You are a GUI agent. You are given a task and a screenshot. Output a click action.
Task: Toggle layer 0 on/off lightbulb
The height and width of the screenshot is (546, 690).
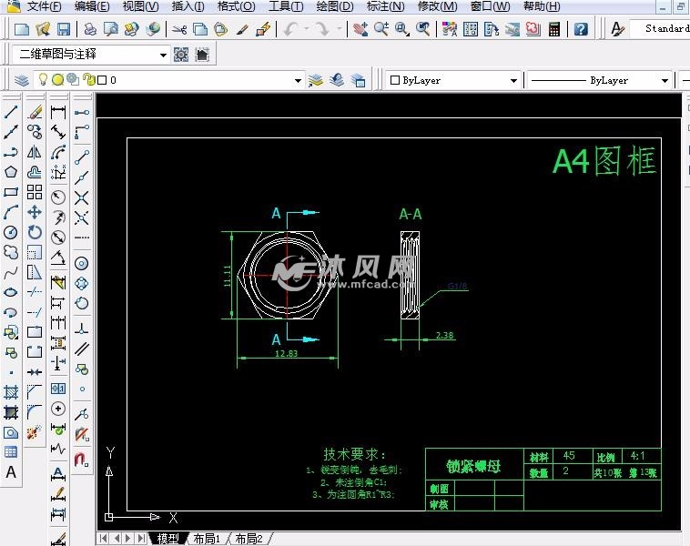click(x=43, y=80)
